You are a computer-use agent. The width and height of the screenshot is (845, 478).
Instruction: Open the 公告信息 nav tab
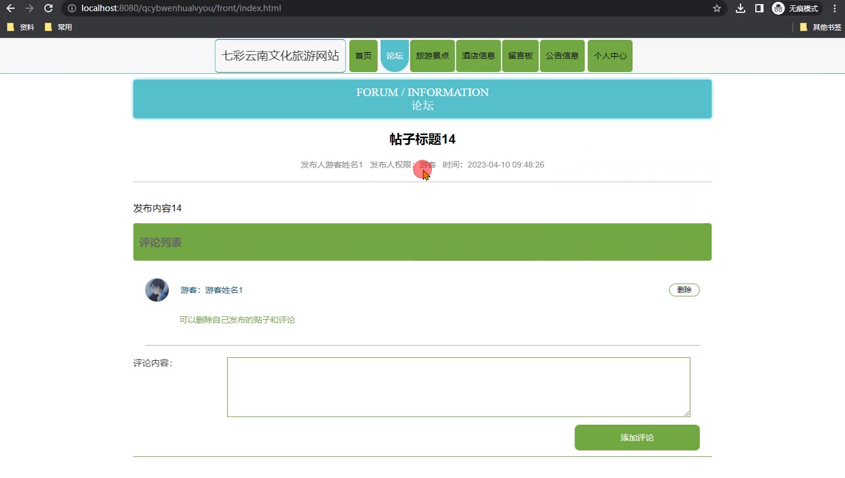pyautogui.click(x=562, y=56)
